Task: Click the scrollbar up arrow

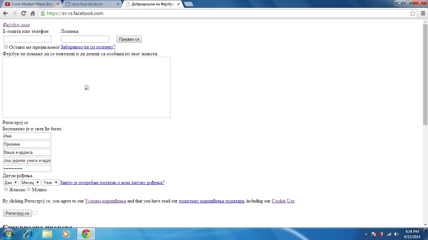Action: pos(425,22)
